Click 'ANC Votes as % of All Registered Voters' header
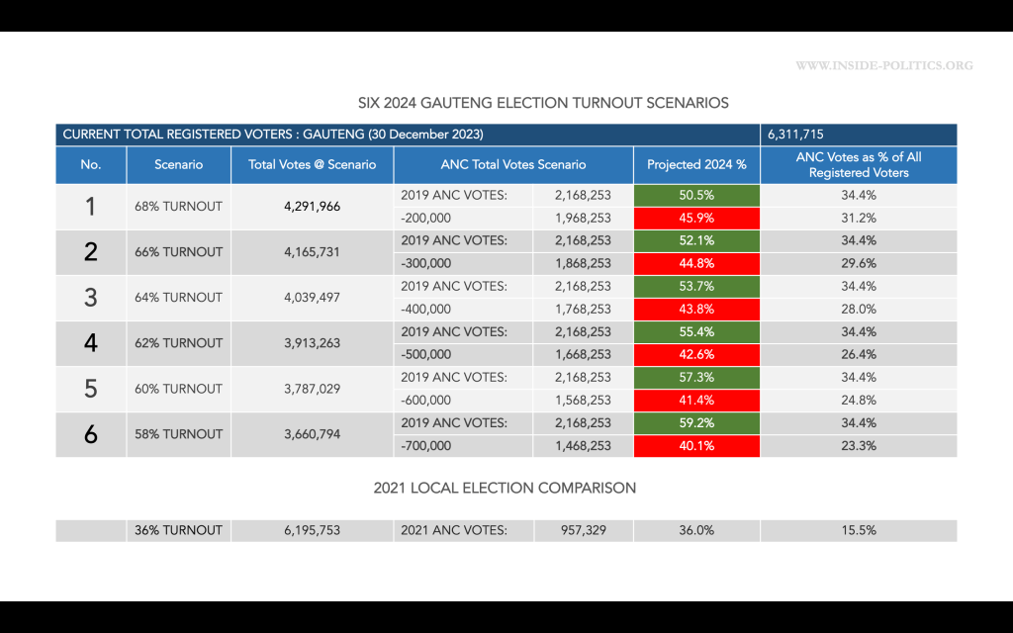 click(x=858, y=165)
